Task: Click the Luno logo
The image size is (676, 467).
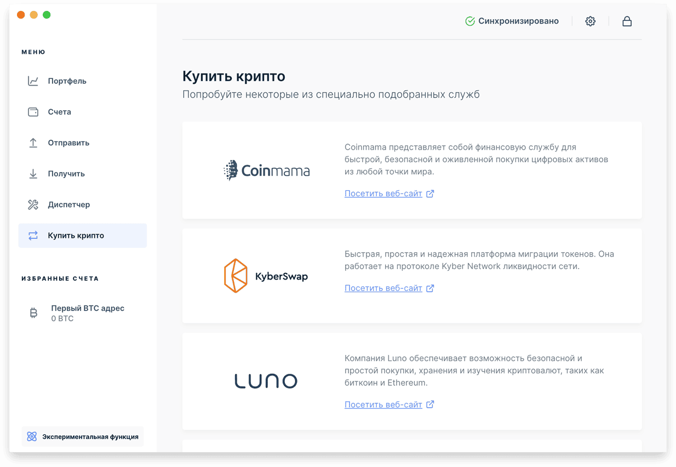Action: (x=266, y=381)
